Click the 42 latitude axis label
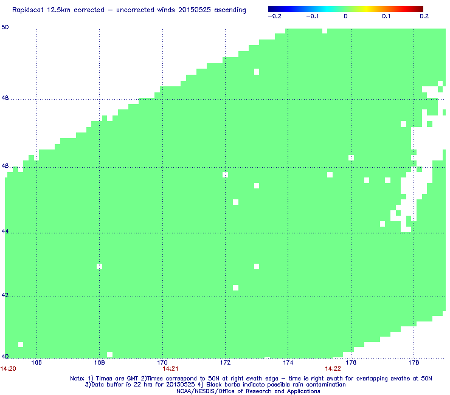This screenshot has height=395, width=450. pos(5,295)
